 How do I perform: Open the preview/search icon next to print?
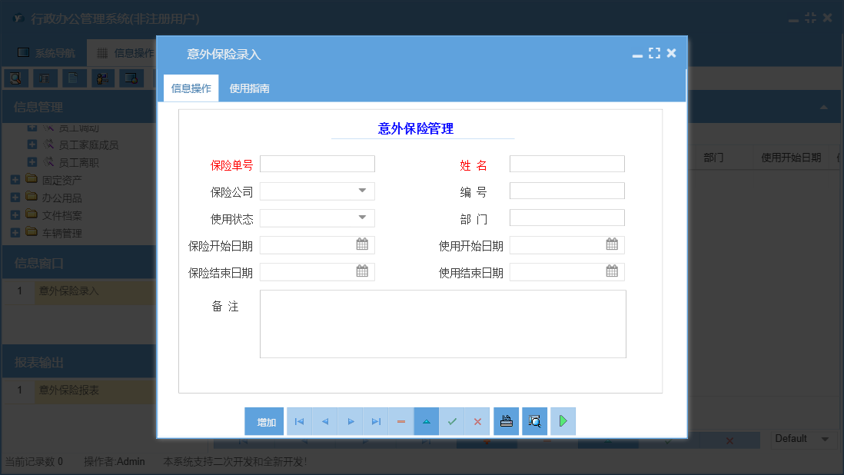tap(534, 421)
